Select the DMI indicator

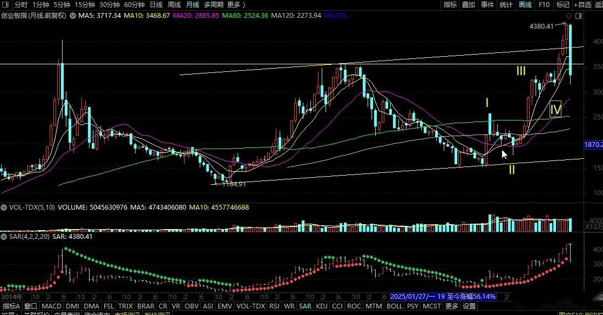72,306
